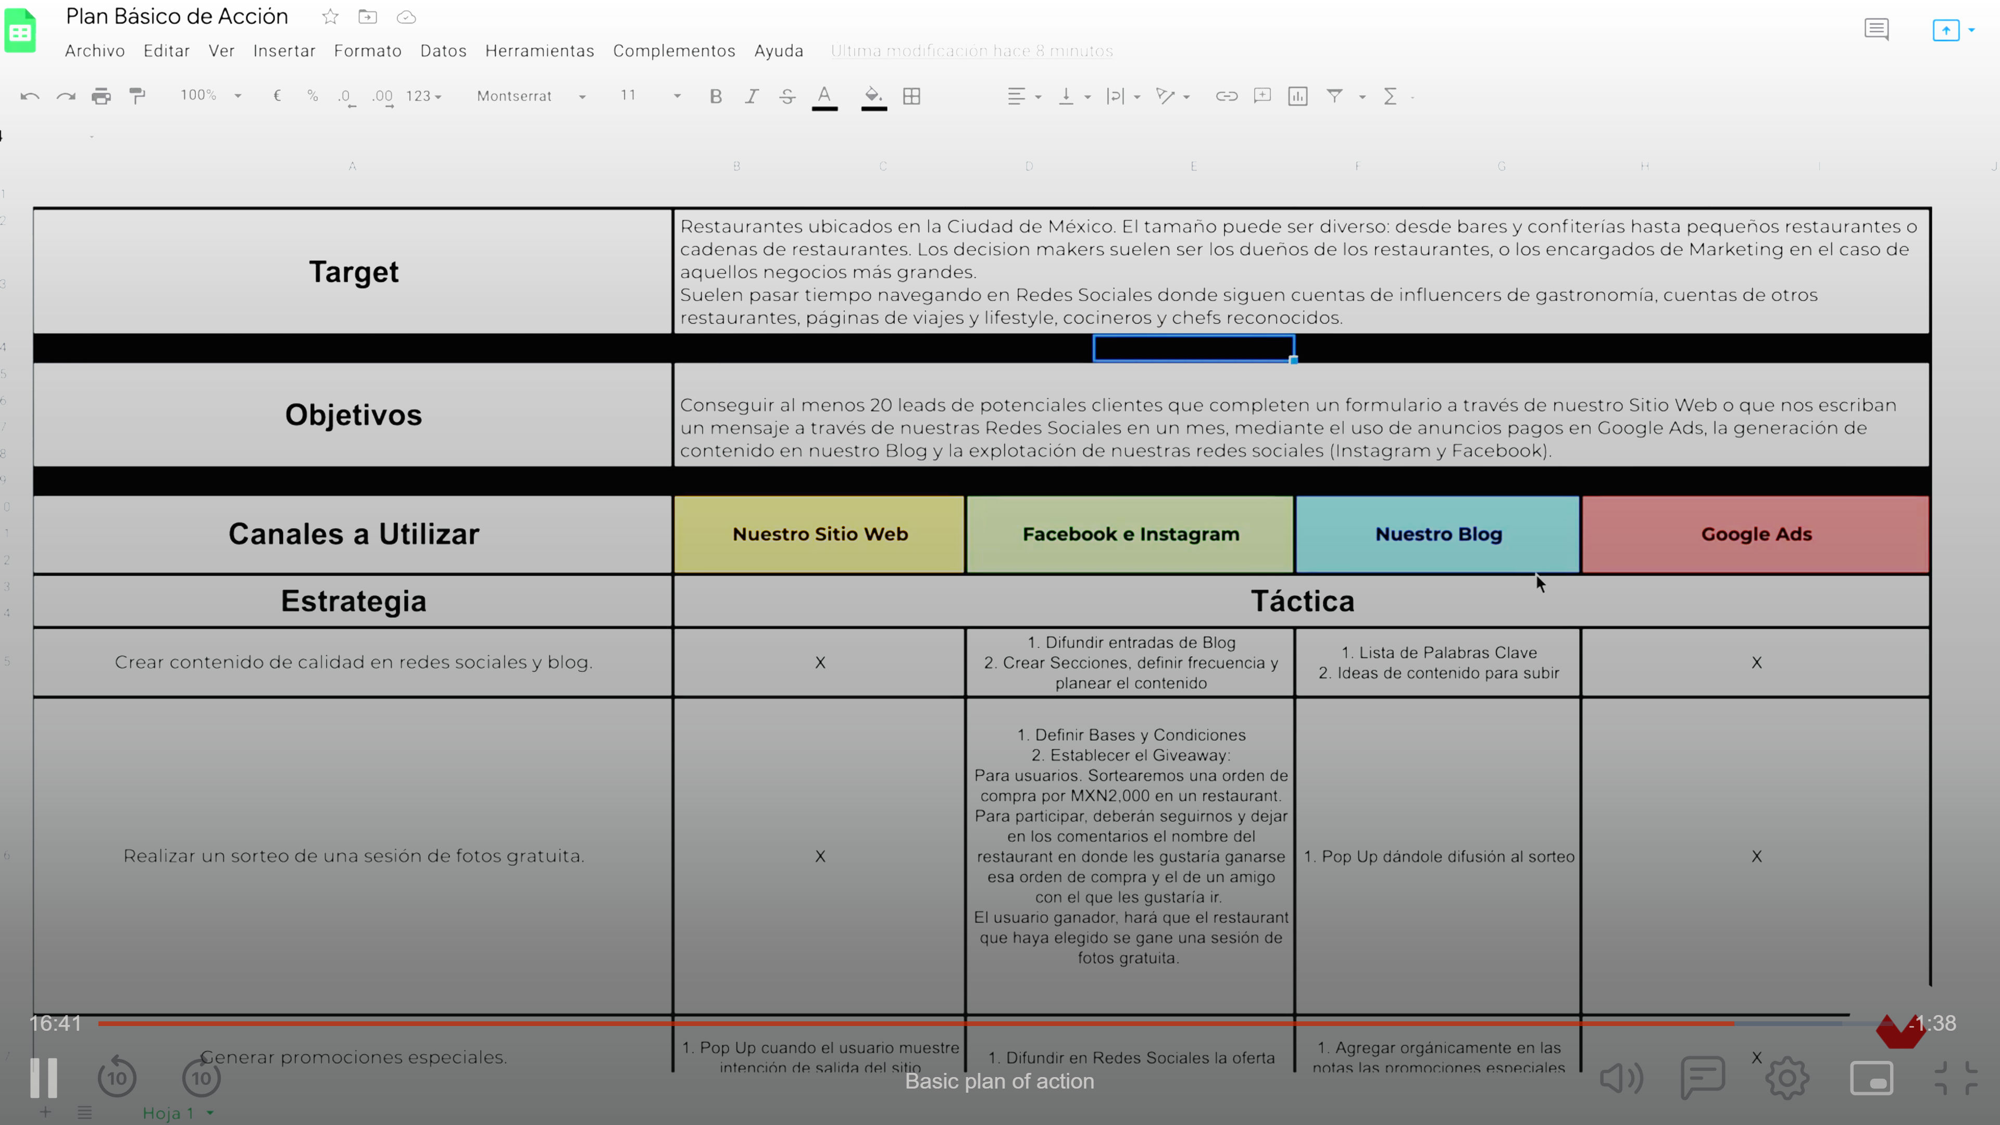
Task: Open the last modification history link
Action: tap(971, 51)
